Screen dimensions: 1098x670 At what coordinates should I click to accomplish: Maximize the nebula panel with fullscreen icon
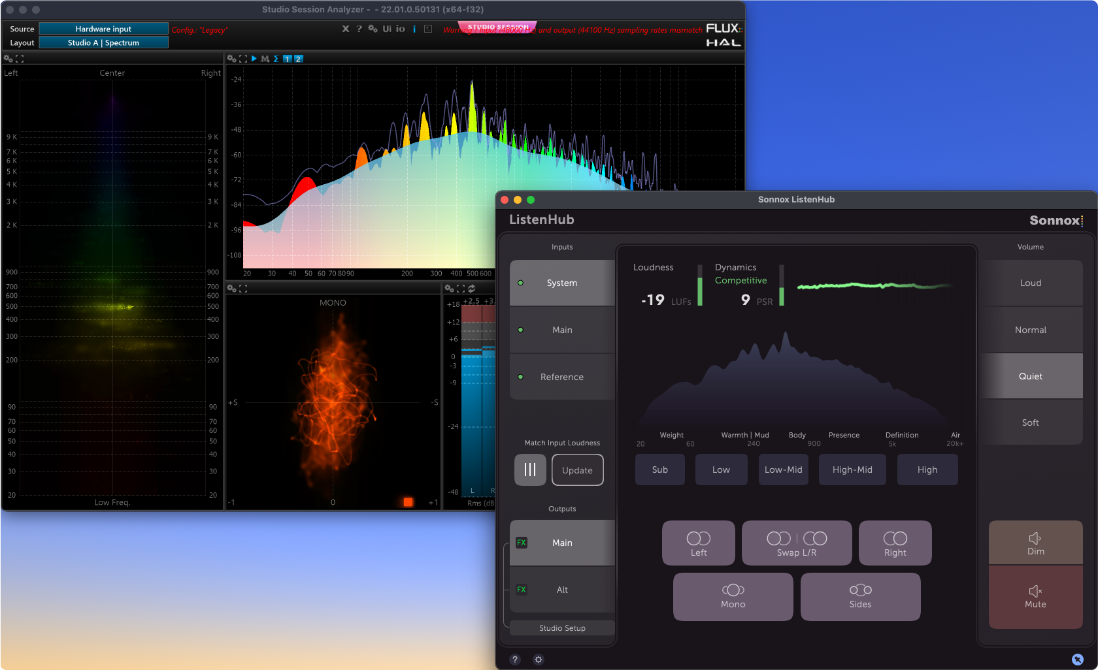[x=20, y=59]
